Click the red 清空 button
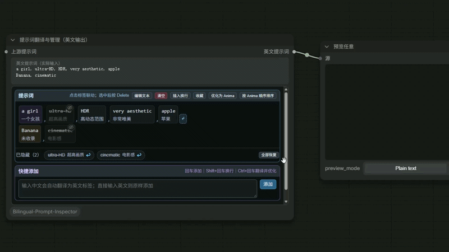Screen dimensions: 449x252 (161, 96)
